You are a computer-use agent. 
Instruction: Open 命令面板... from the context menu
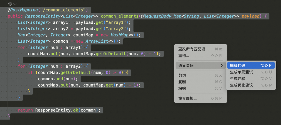(187, 98)
